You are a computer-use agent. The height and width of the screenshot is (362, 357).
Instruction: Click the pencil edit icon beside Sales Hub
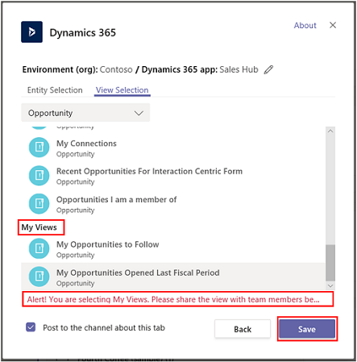268,69
